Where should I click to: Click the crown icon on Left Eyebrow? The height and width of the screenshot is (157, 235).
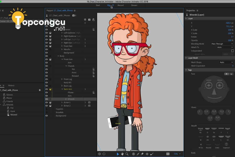50,33
